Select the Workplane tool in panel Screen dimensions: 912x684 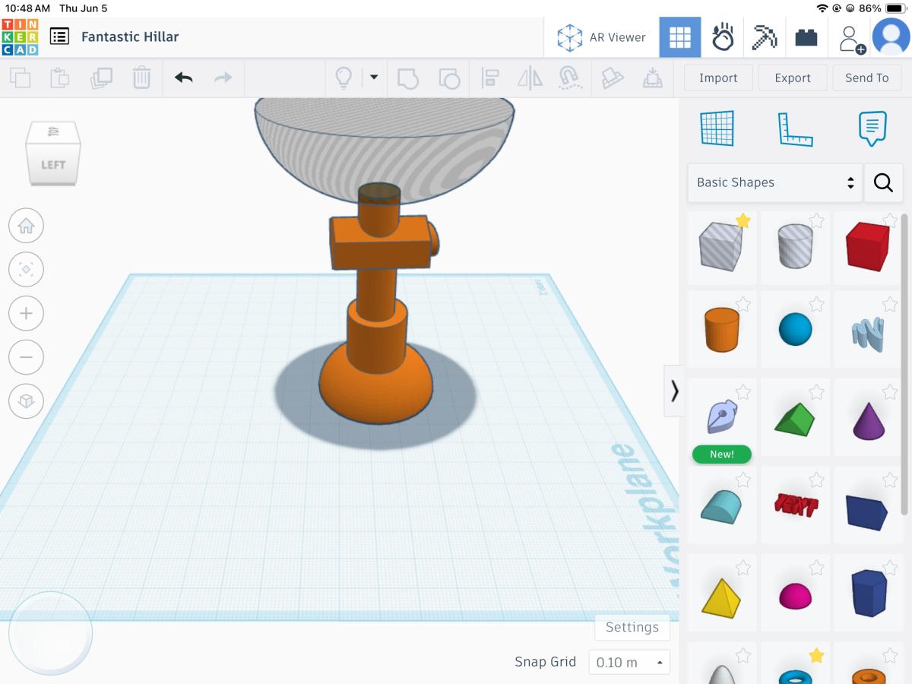(717, 128)
